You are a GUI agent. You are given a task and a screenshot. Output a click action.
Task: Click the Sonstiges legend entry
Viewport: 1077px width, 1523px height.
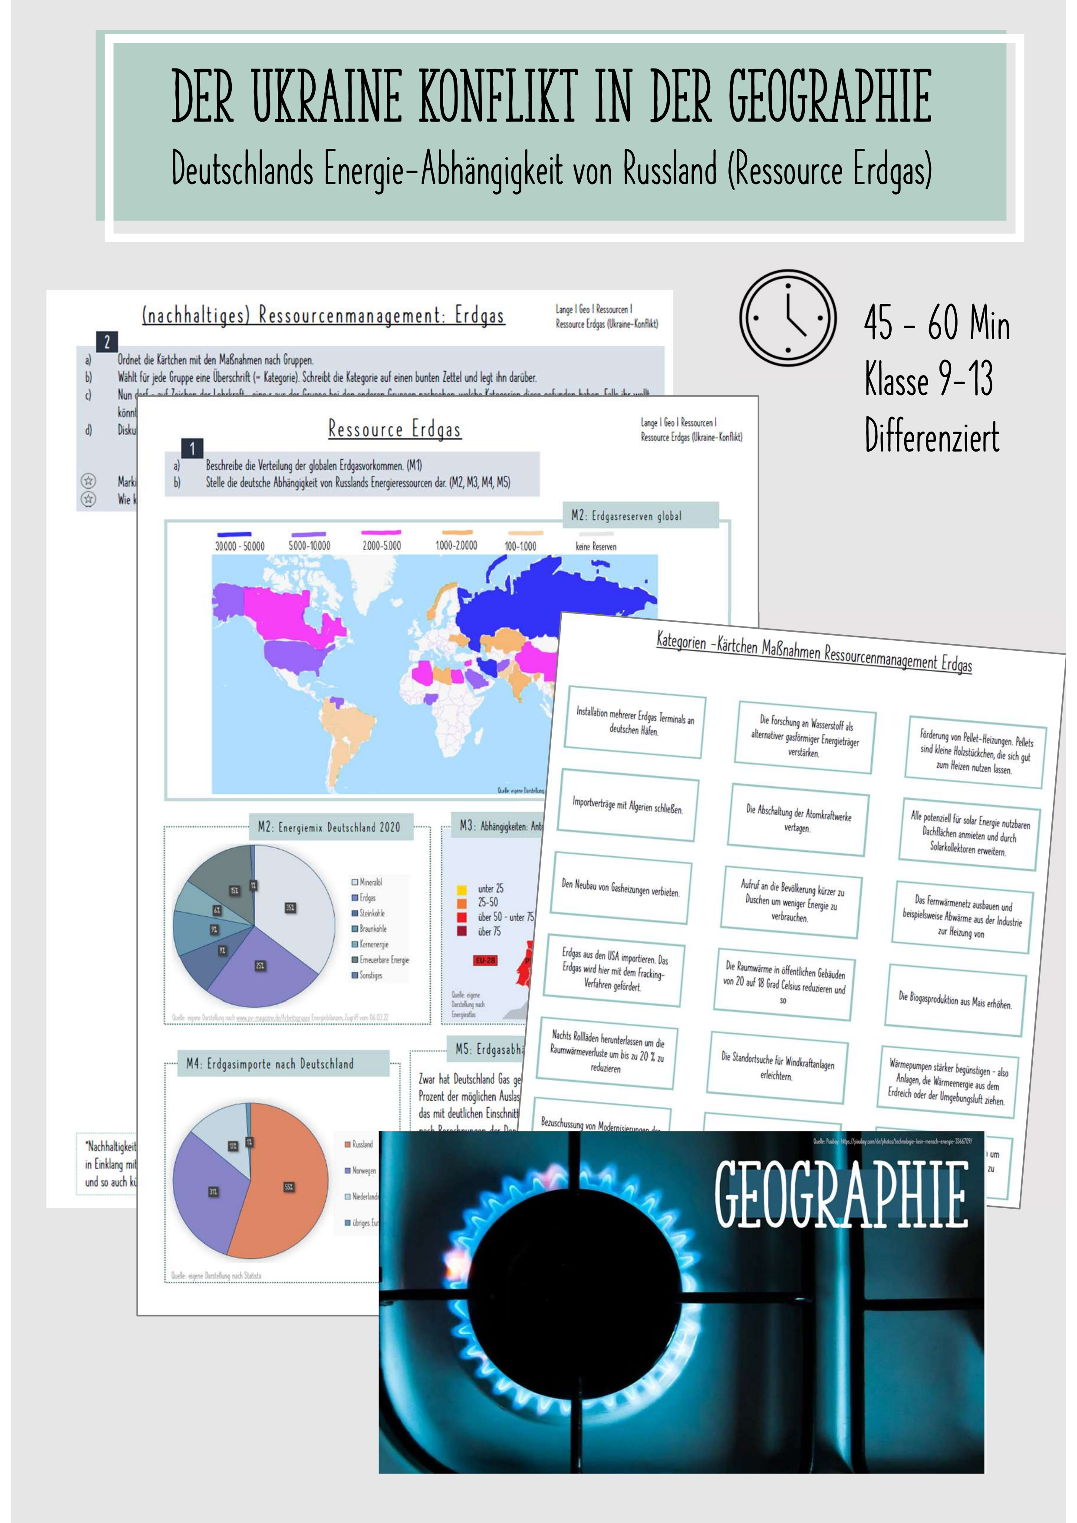[x=367, y=976]
